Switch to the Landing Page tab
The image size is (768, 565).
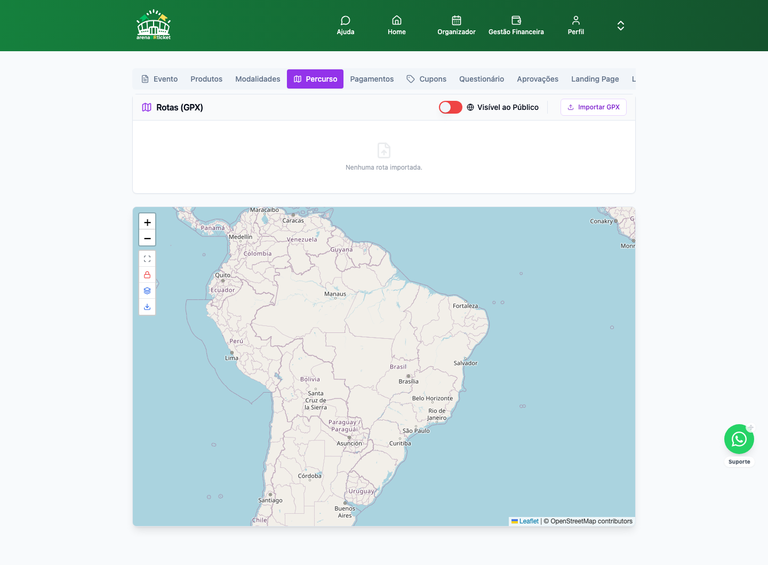(x=595, y=79)
